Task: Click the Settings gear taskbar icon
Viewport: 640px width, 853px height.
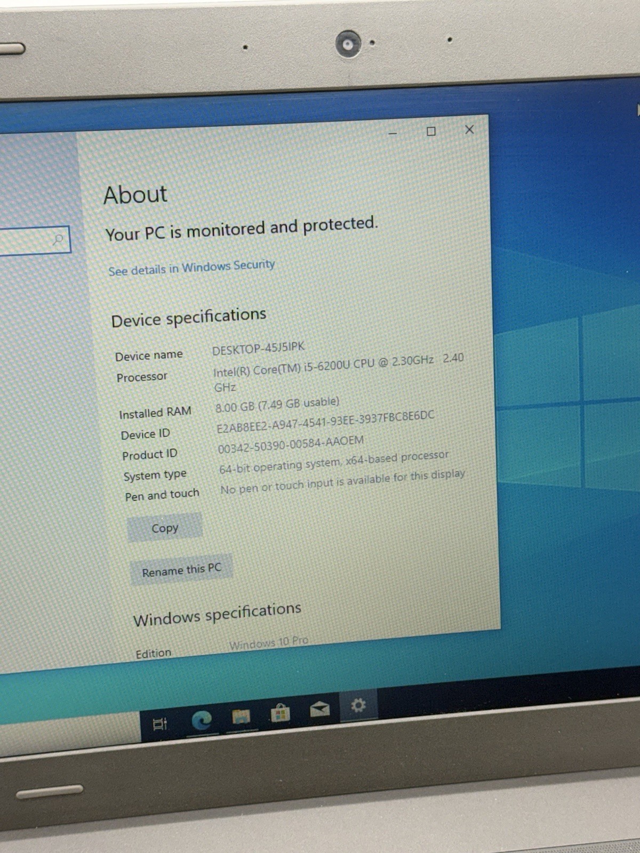Action: 358,705
